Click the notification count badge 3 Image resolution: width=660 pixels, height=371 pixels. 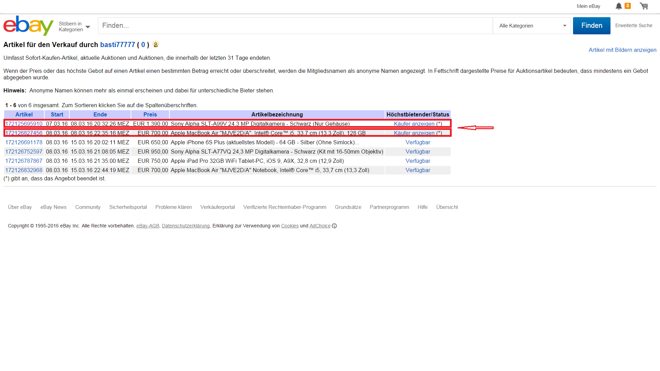628,5
